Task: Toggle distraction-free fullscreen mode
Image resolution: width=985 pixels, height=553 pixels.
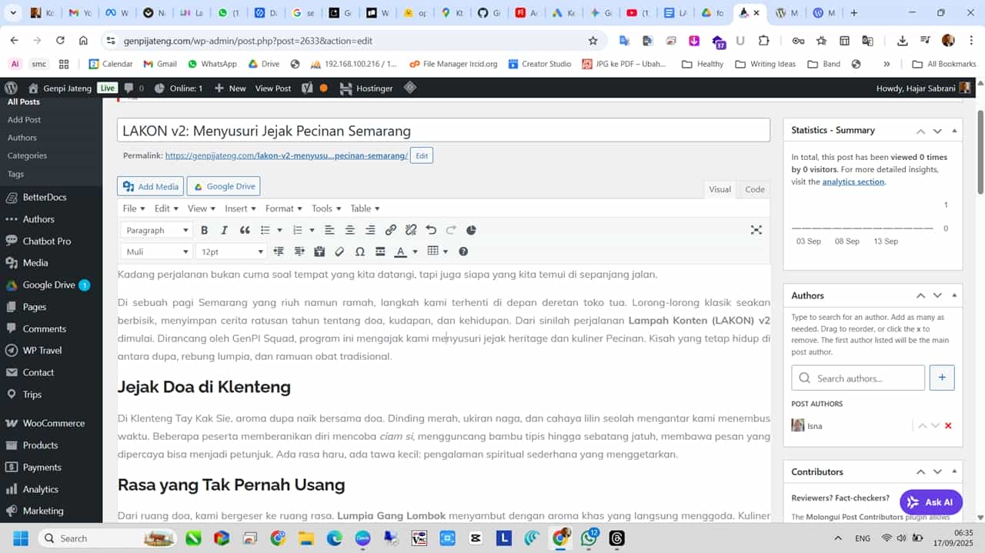Action: [756, 230]
